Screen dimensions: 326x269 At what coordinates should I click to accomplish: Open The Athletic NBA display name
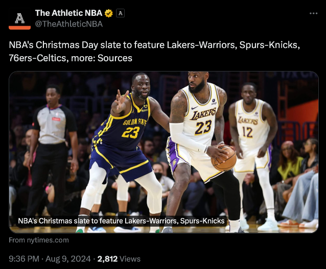68,13
